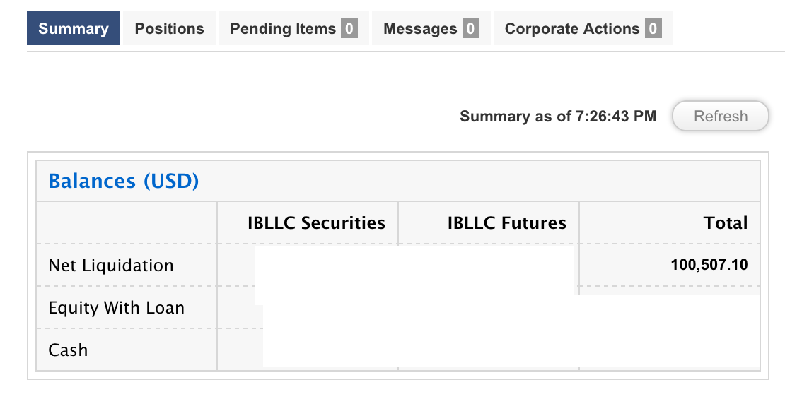This screenshot has height=404, width=785.
Task: Select the IBLLC Securities column header
Action: click(x=316, y=223)
